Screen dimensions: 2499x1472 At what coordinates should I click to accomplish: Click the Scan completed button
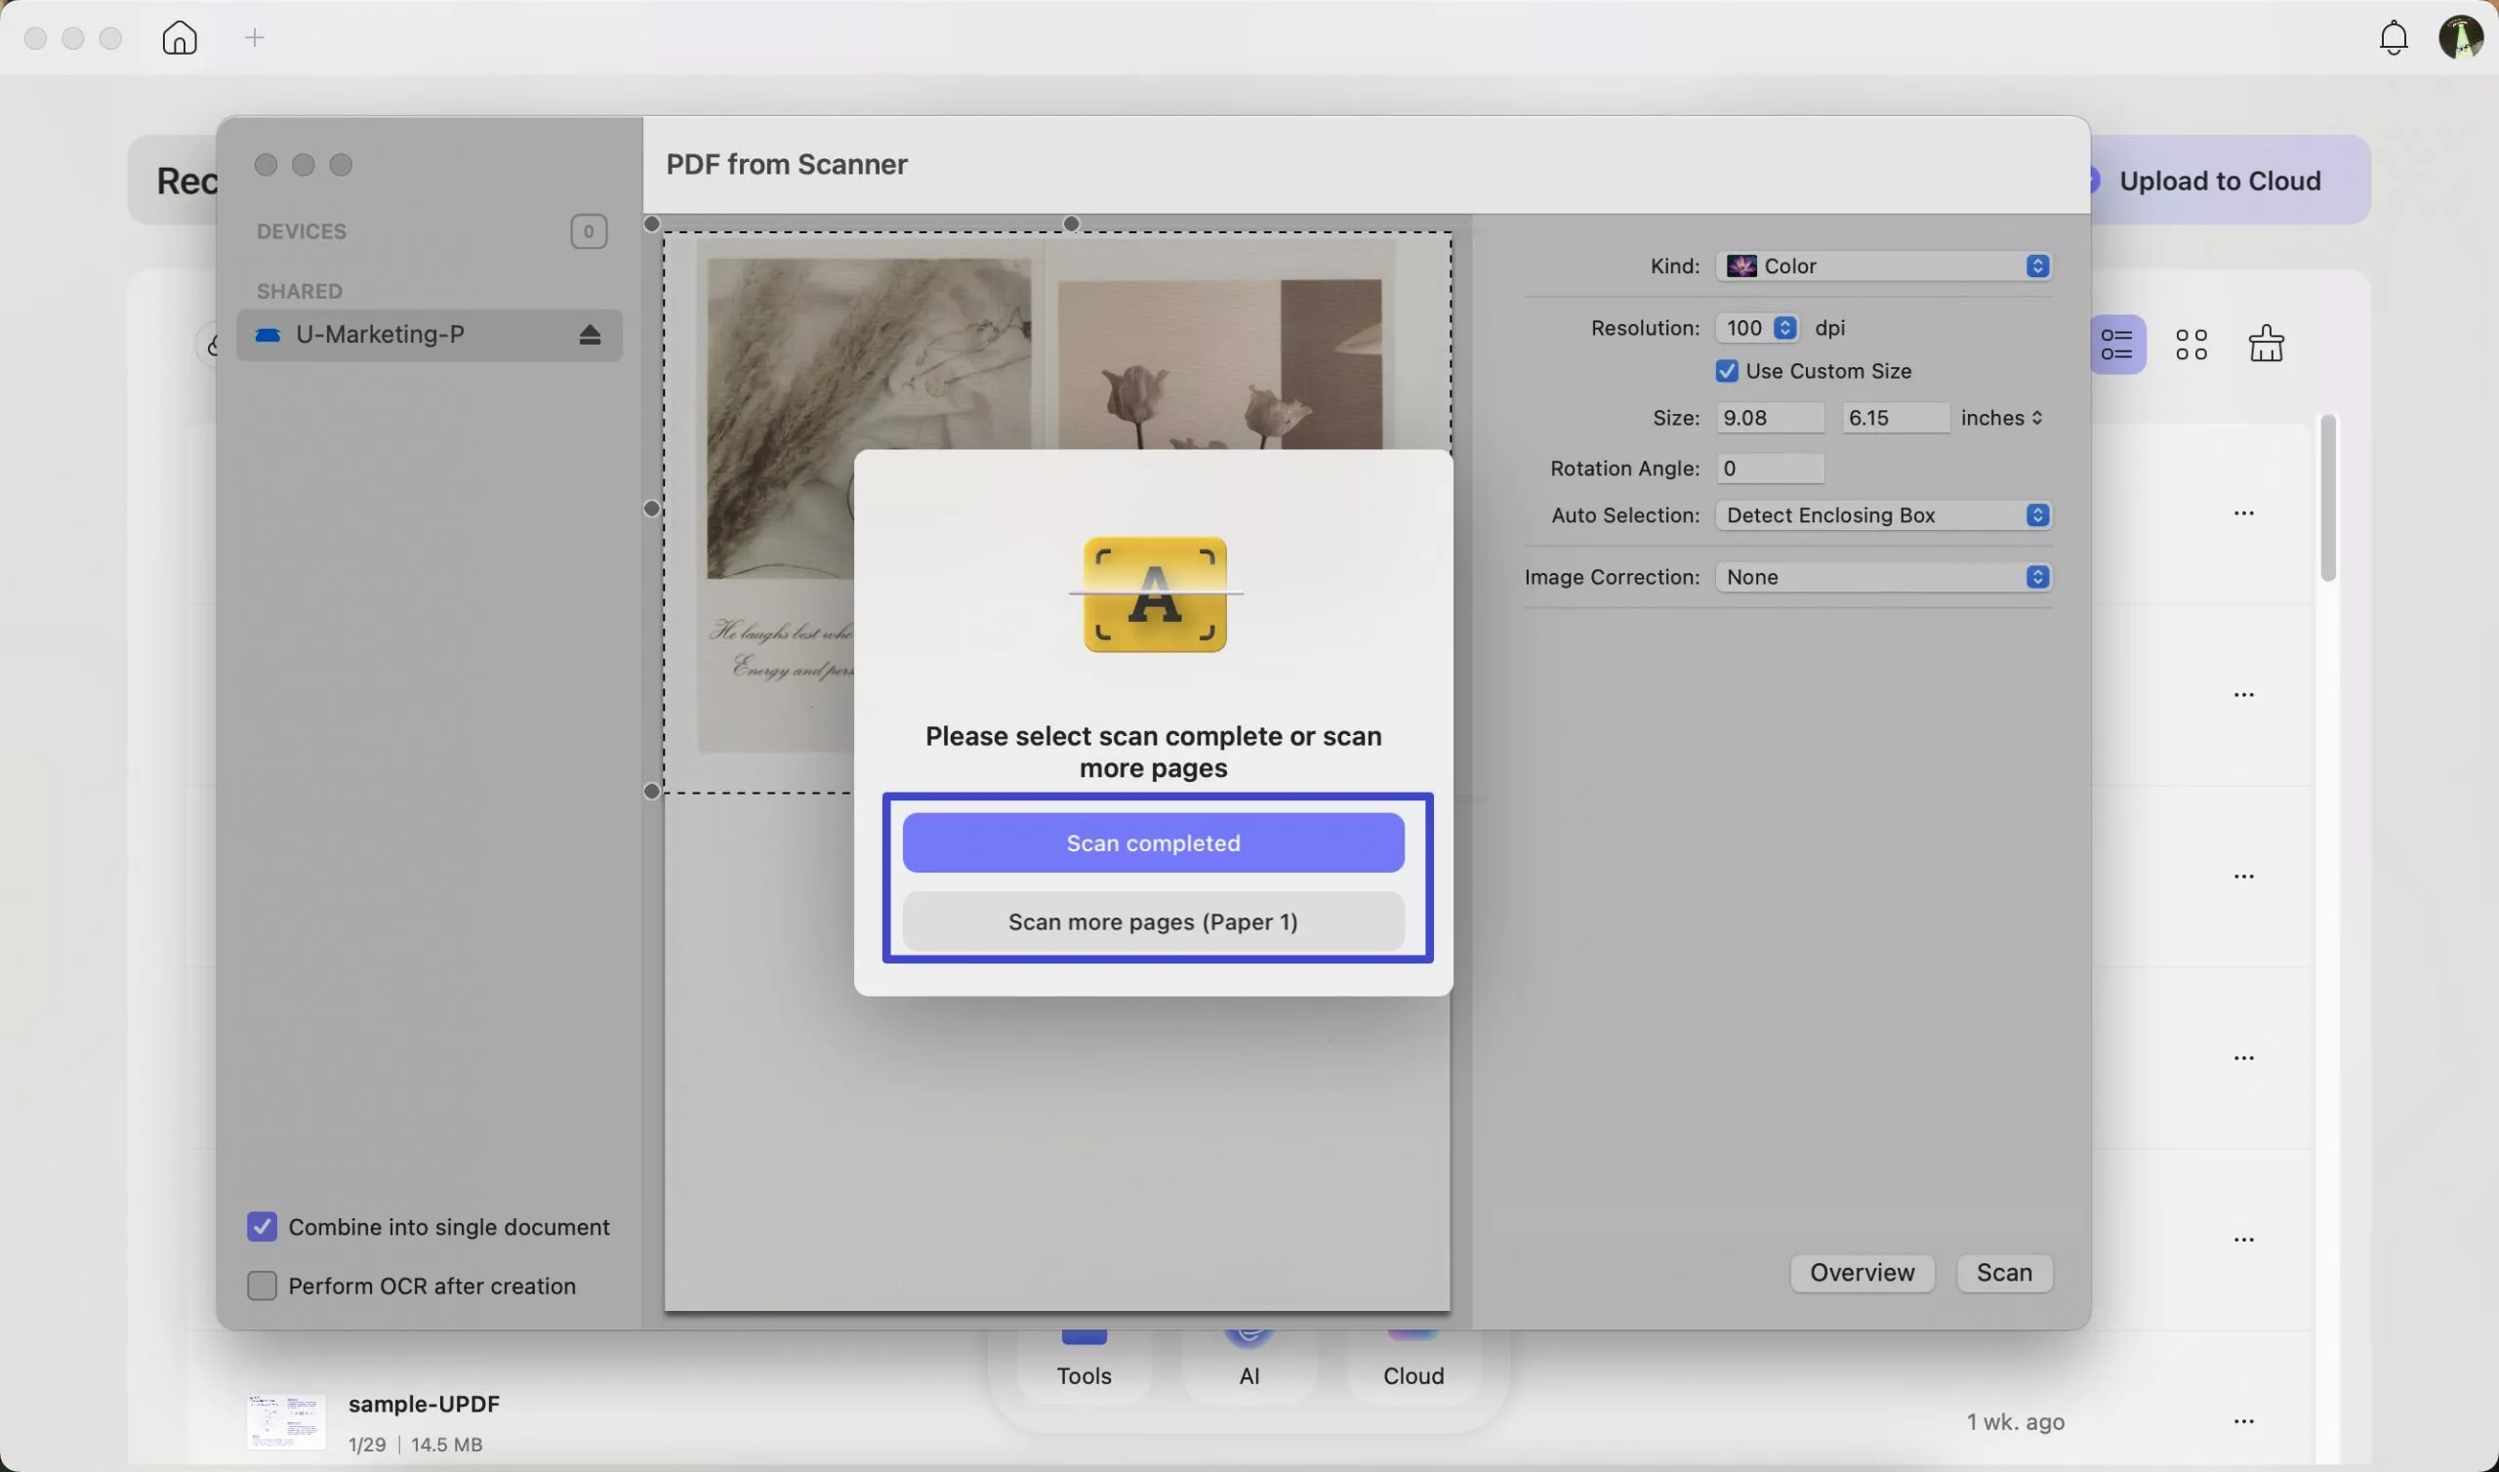pyautogui.click(x=1153, y=842)
